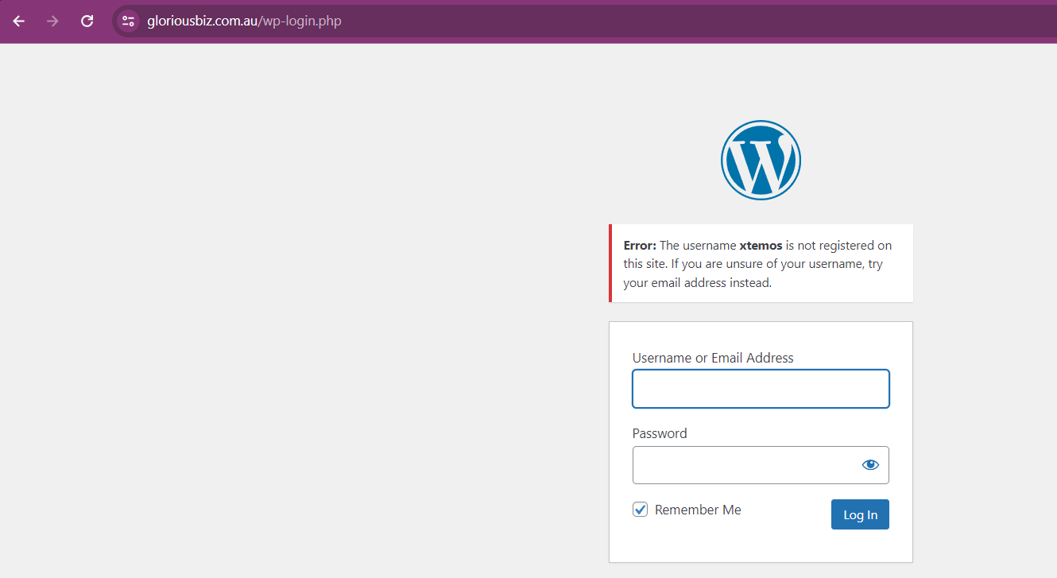Viewport: 1057px width, 578px height.
Task: Uncheck the Remember Me checkbox
Action: point(640,510)
